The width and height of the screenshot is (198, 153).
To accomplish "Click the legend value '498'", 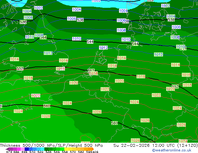I will tap(24, 152).
